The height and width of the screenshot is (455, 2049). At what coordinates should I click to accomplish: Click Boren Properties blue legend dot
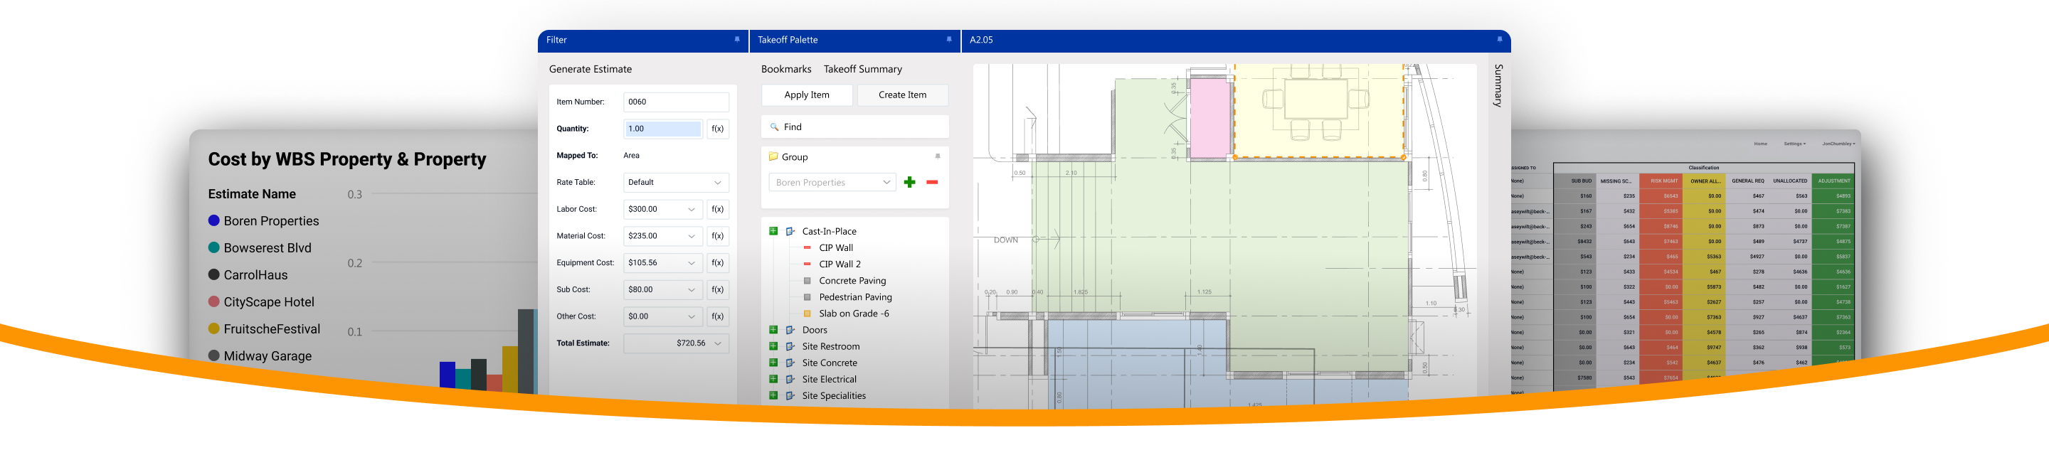pyautogui.click(x=214, y=220)
